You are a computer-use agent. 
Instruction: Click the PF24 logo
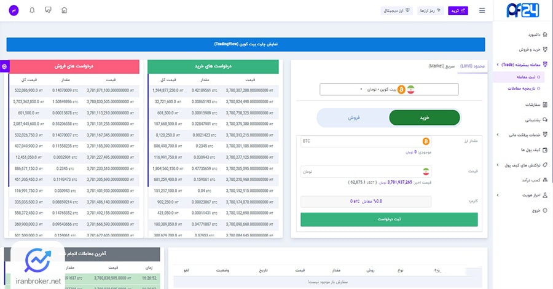[523, 10]
